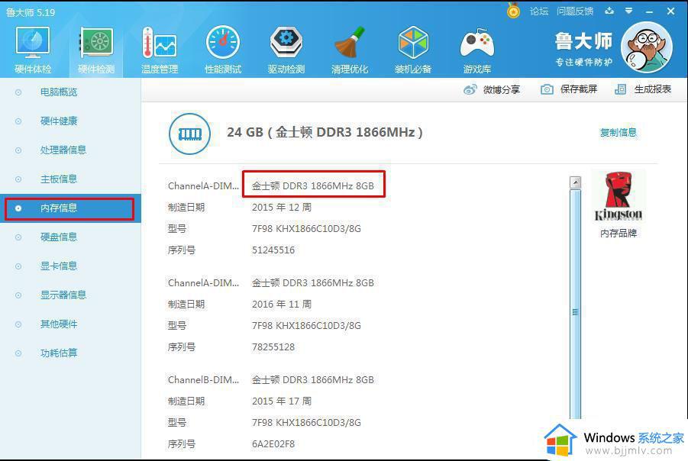The height and width of the screenshot is (461, 688).
Task: Click radio bullet beside 电脑概览
Action: coord(18,92)
